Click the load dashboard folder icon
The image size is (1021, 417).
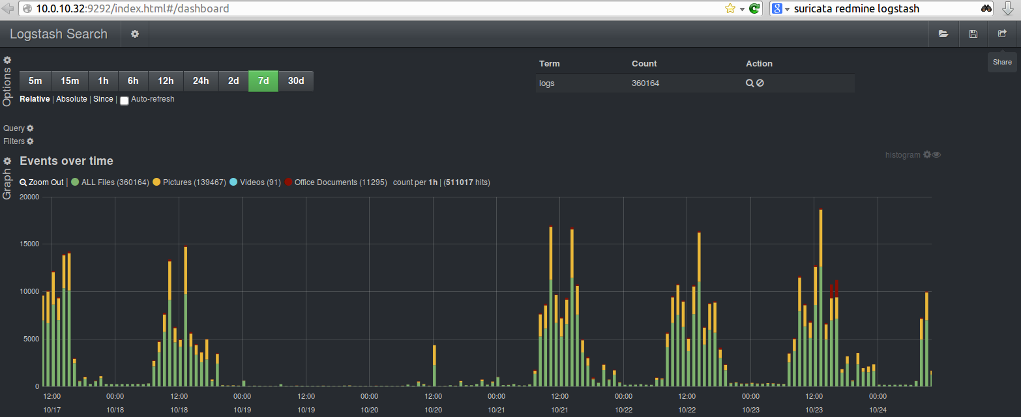tap(943, 34)
